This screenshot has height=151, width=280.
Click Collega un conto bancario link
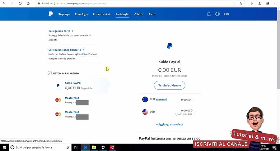coord(65,50)
